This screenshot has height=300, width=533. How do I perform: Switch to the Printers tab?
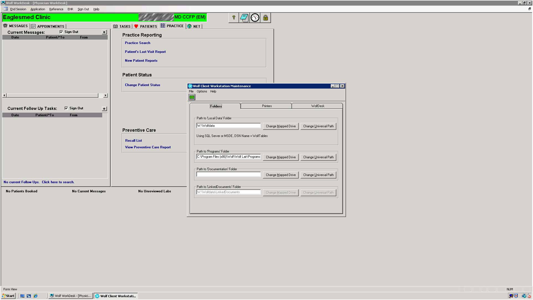[267, 106]
